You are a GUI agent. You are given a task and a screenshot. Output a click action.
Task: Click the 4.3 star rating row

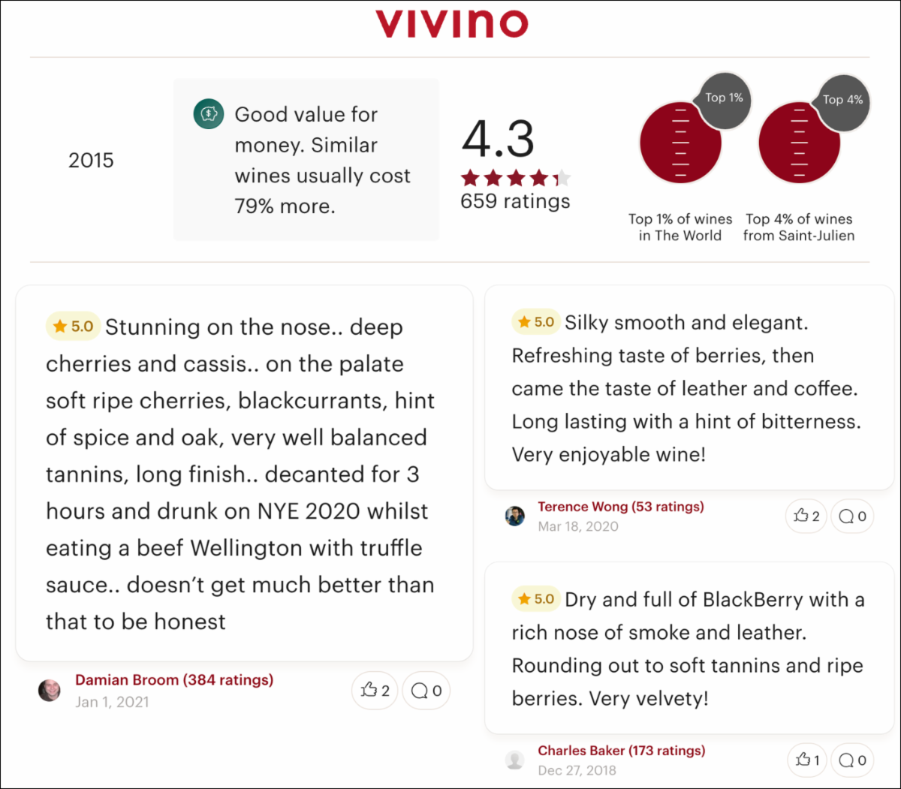coord(515,178)
